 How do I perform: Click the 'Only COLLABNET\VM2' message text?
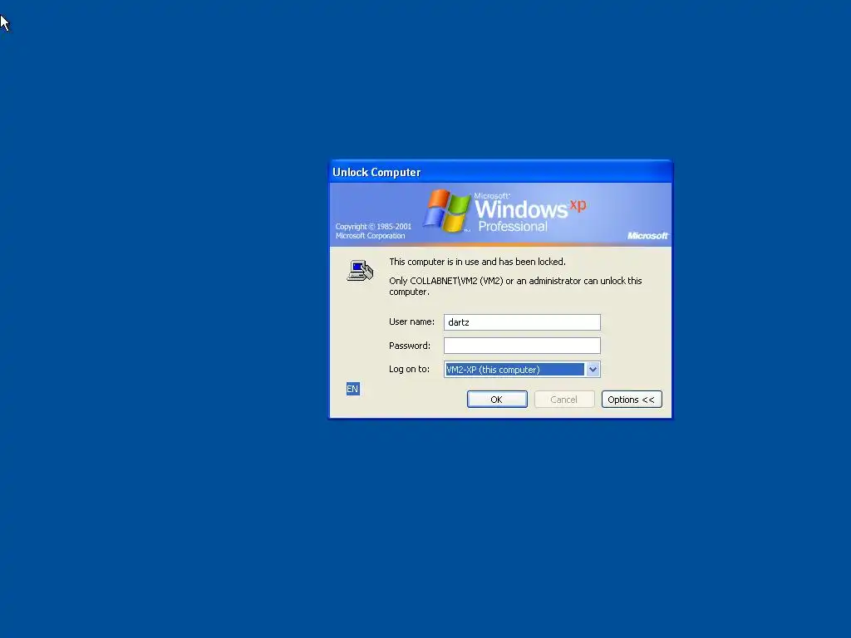pyautogui.click(x=515, y=286)
